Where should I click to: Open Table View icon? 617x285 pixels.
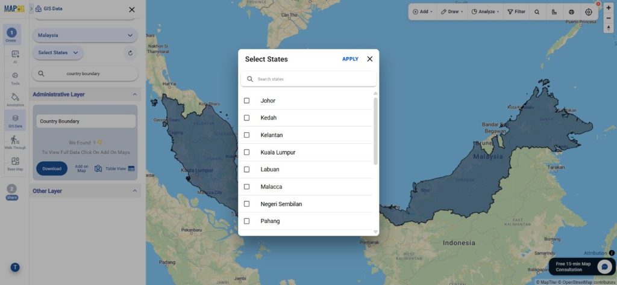point(131,168)
